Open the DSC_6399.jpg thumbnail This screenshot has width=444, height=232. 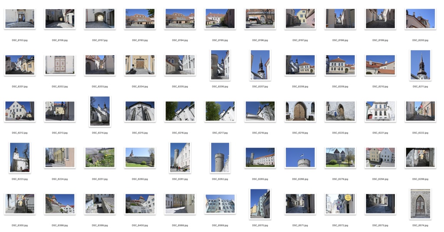(100, 204)
